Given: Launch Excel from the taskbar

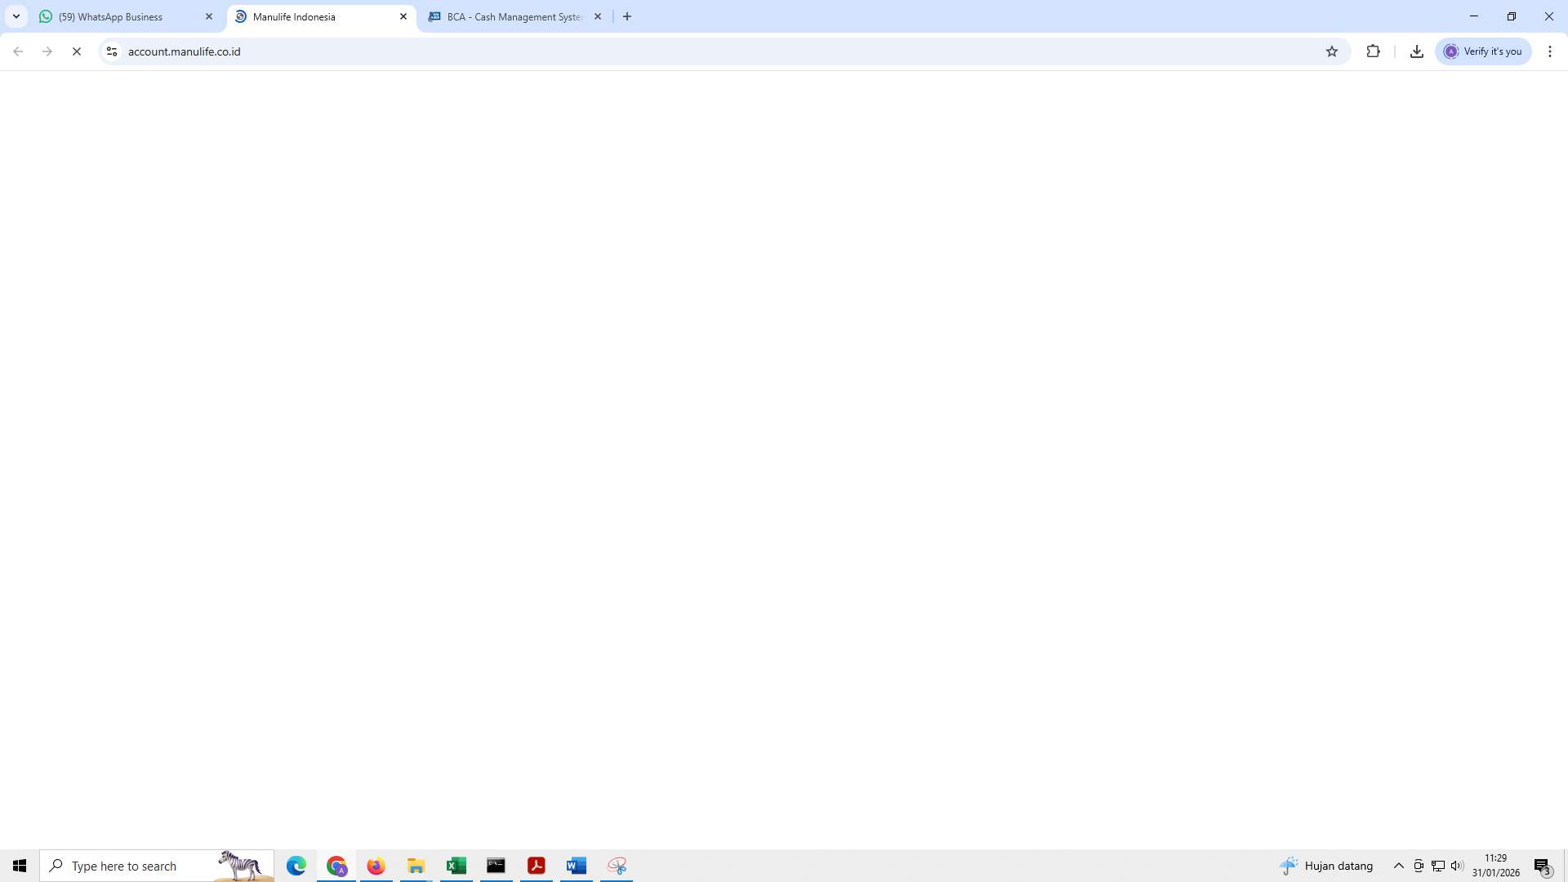Looking at the screenshot, I should 456,866.
